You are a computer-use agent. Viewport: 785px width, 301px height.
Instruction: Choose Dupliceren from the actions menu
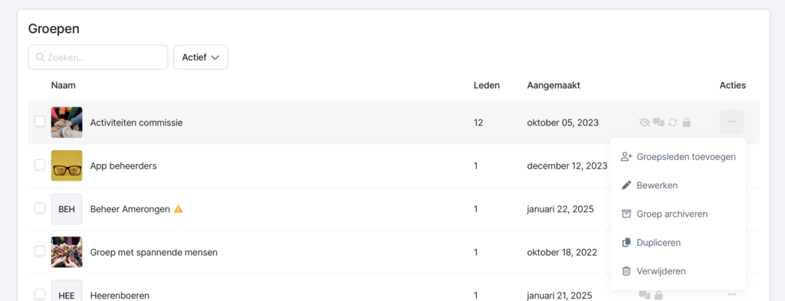(678, 243)
